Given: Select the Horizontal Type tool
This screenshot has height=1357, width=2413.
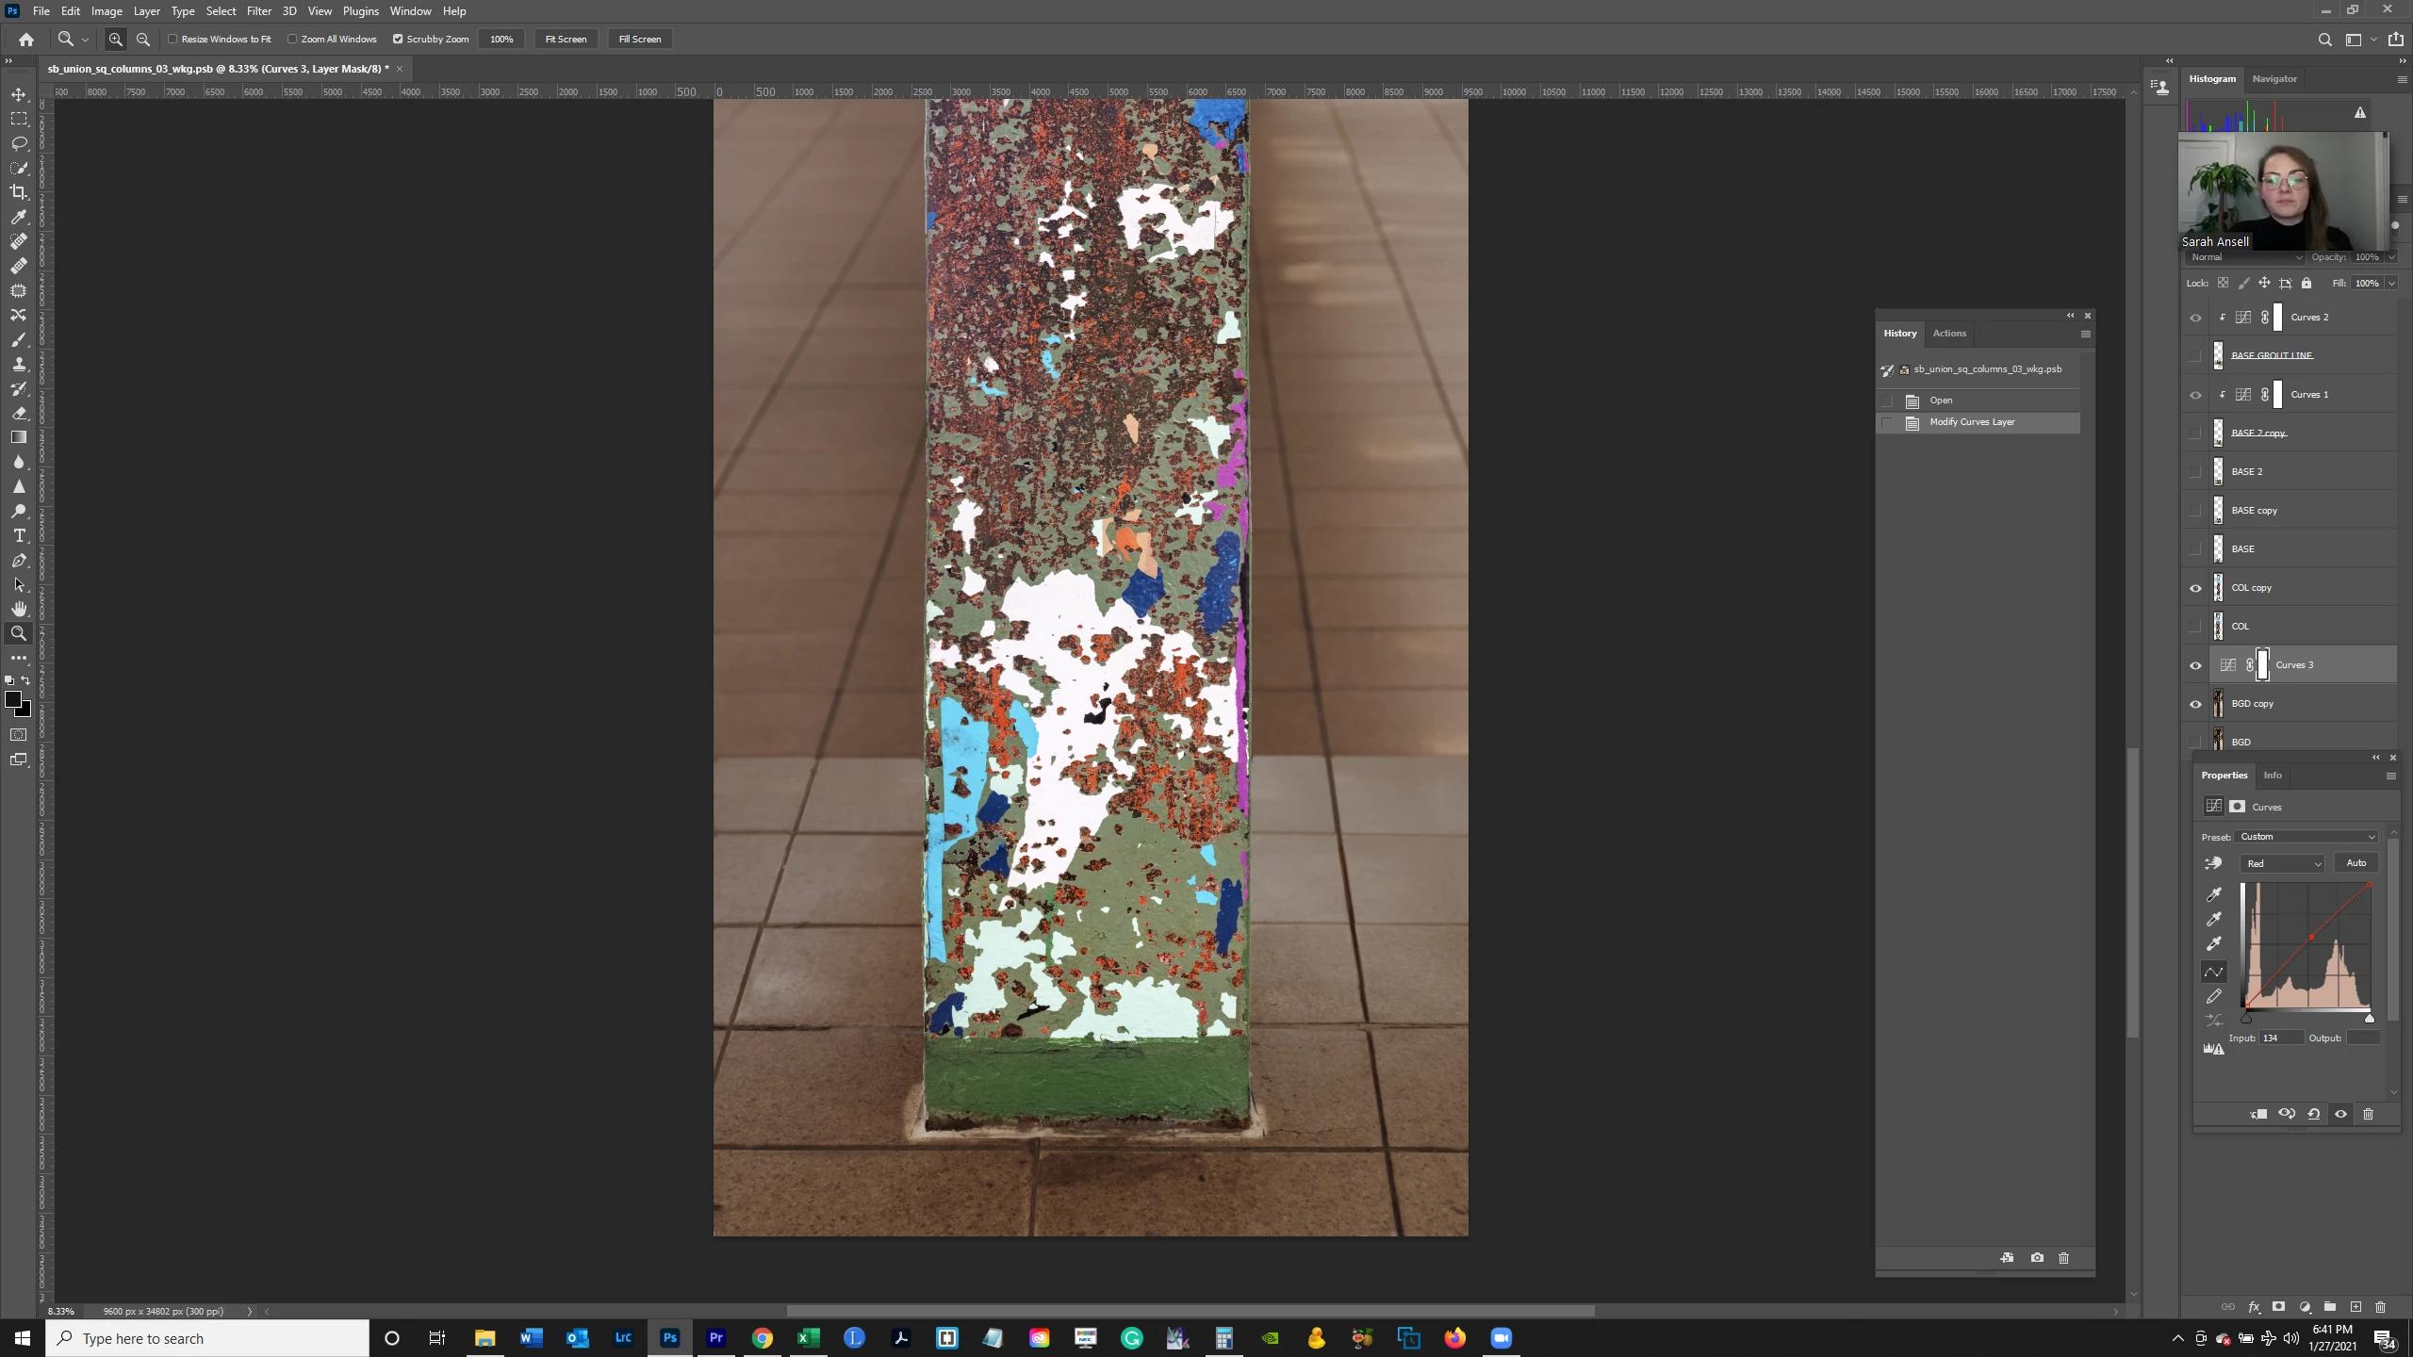Looking at the screenshot, I should [19, 535].
